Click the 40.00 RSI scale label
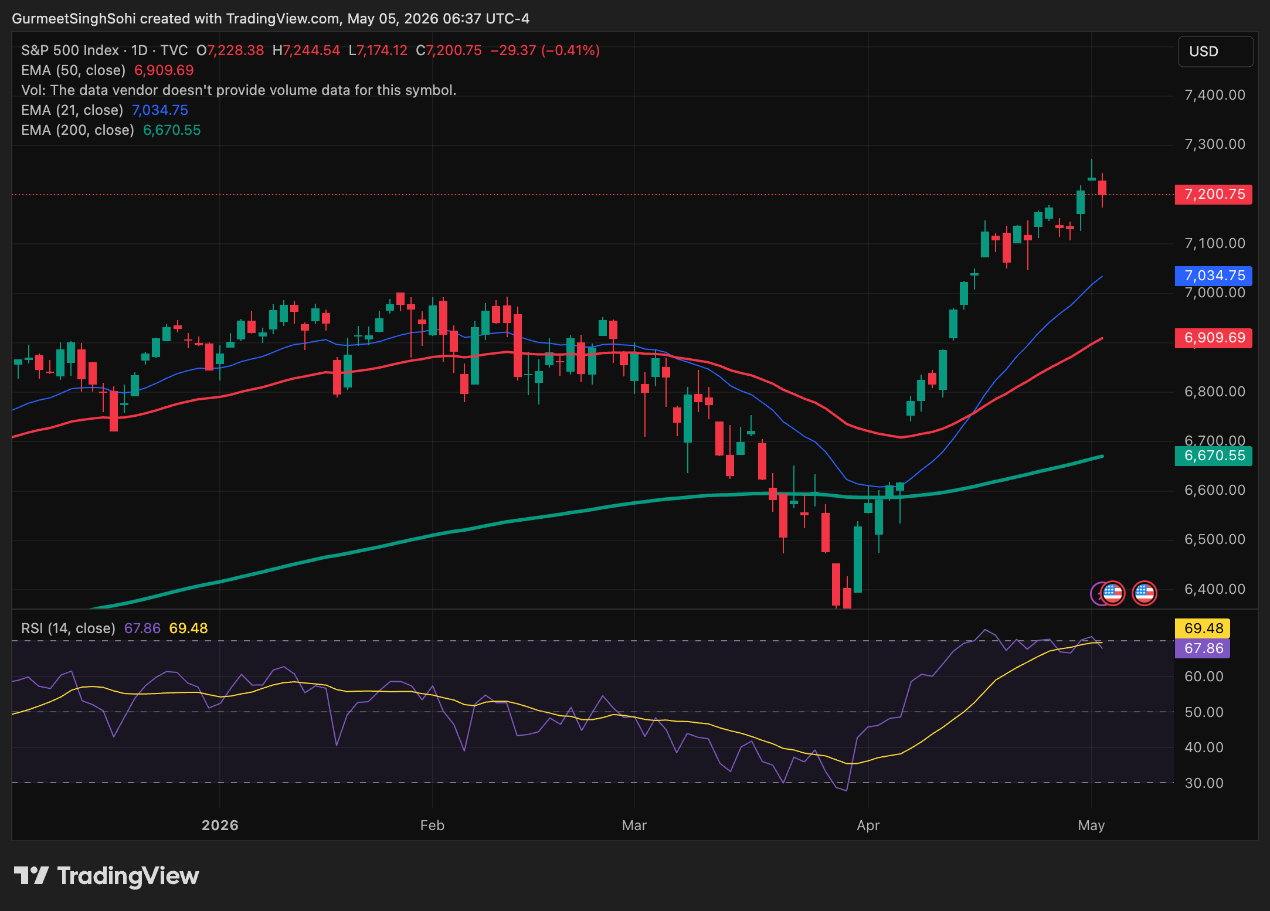 click(1204, 747)
